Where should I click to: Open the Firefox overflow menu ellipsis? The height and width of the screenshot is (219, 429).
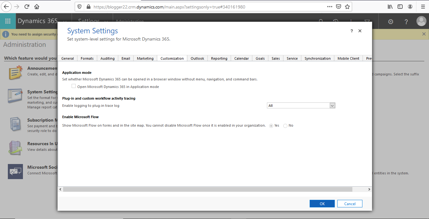[x=329, y=6]
